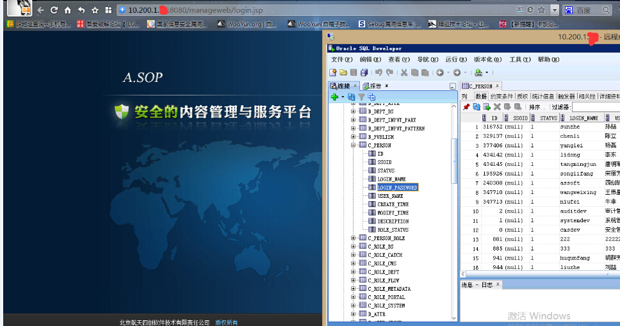Click the Cut scissors toolbar icon

click(x=404, y=72)
